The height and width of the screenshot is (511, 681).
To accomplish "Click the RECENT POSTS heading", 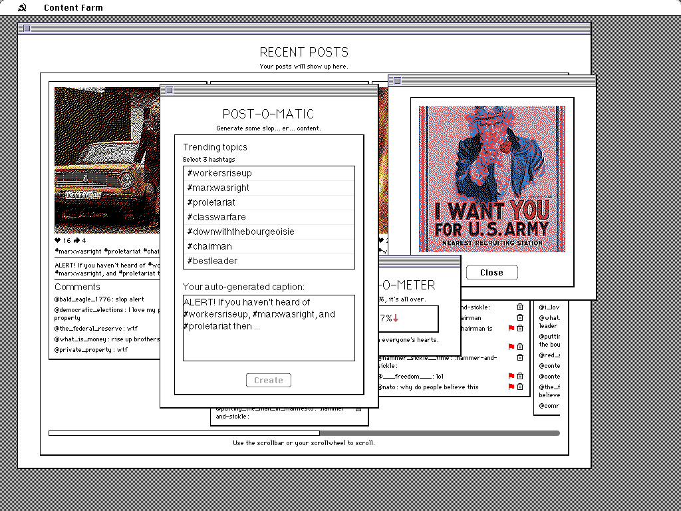I will pos(304,52).
